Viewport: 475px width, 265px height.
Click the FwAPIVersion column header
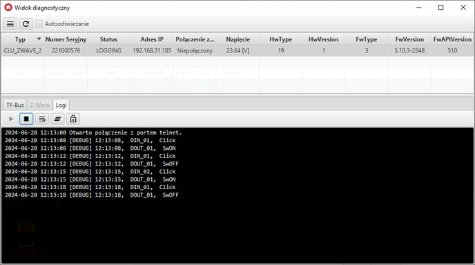coord(452,39)
